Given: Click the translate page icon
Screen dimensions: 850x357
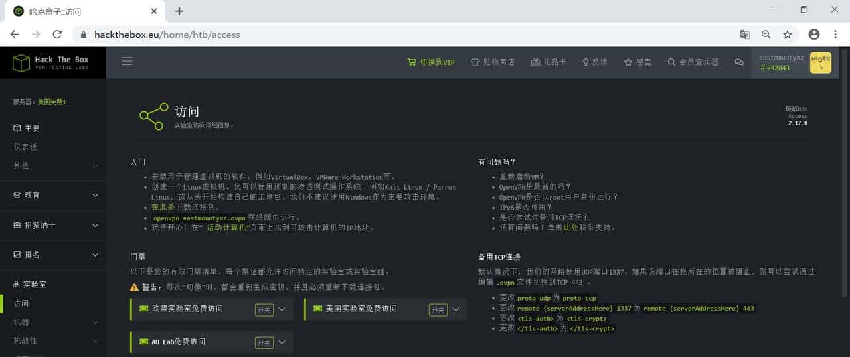Looking at the screenshot, I should (744, 35).
